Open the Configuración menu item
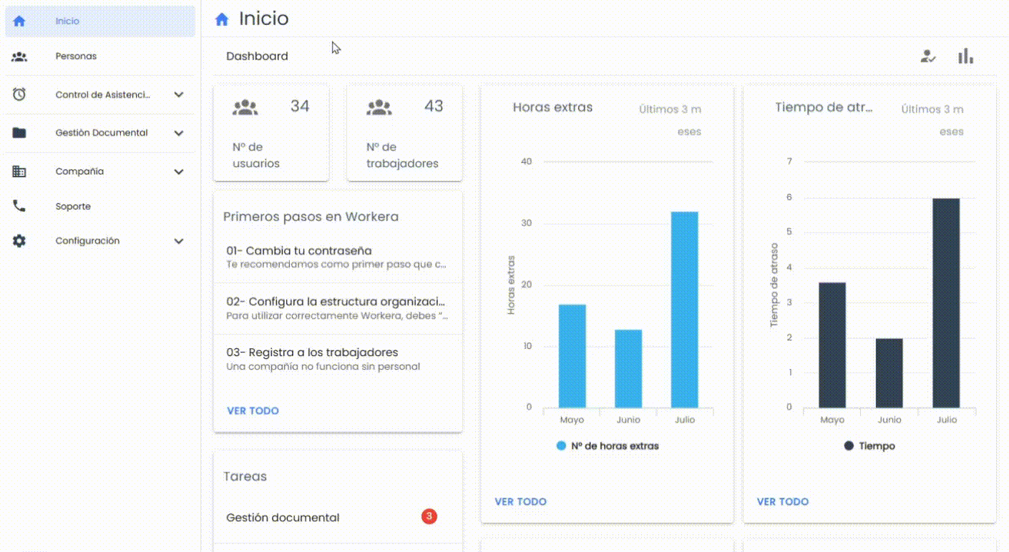The image size is (1009, 552). (x=100, y=242)
